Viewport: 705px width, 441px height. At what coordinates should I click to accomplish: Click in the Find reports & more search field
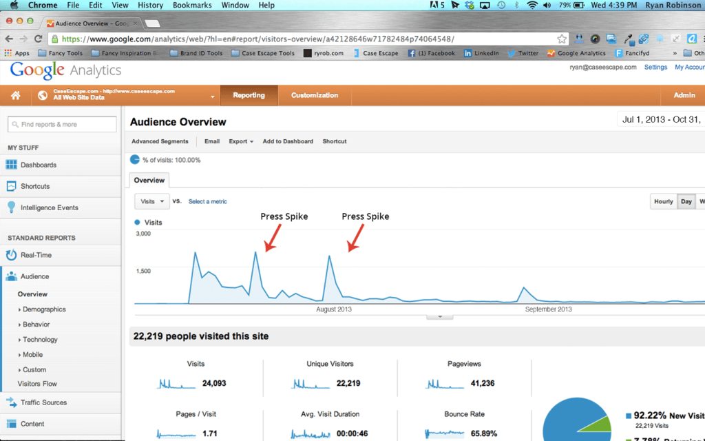tap(62, 124)
